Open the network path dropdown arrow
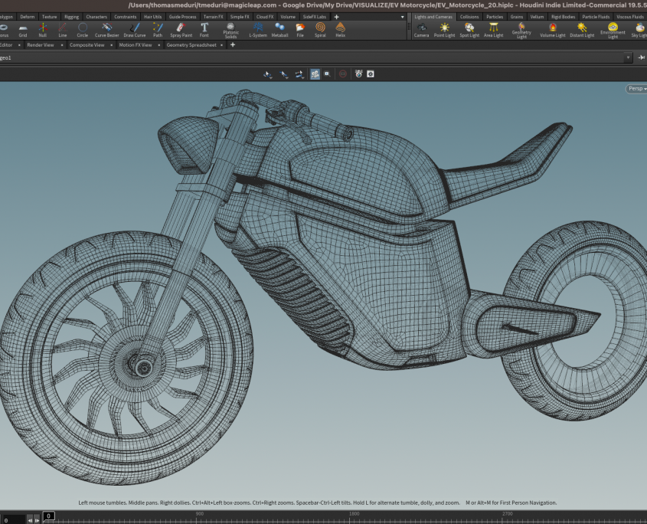Image resolution: width=647 pixels, height=524 pixels. coord(629,57)
